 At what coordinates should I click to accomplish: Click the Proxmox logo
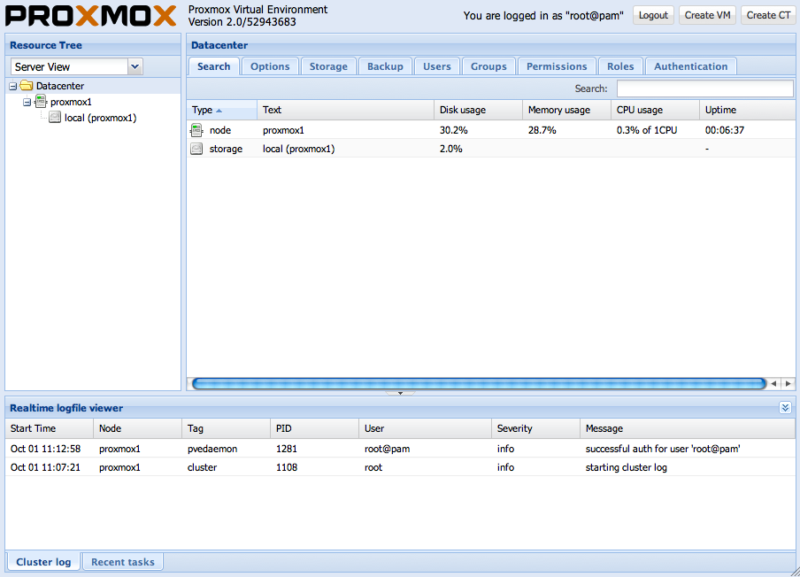tap(92, 17)
